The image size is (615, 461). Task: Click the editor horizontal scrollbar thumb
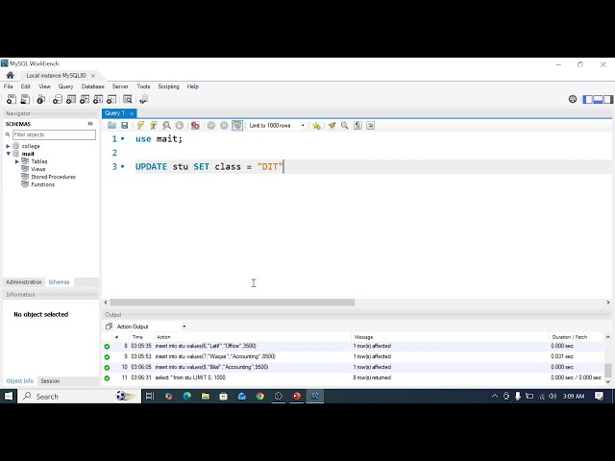[233, 303]
